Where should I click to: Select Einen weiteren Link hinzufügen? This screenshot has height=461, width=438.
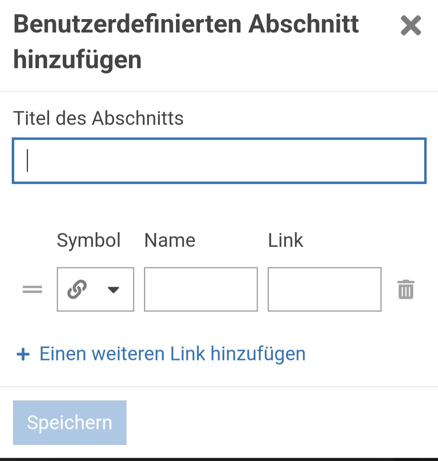point(172,354)
